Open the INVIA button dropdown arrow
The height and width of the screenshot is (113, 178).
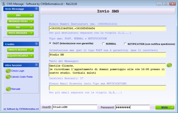coord(172,107)
